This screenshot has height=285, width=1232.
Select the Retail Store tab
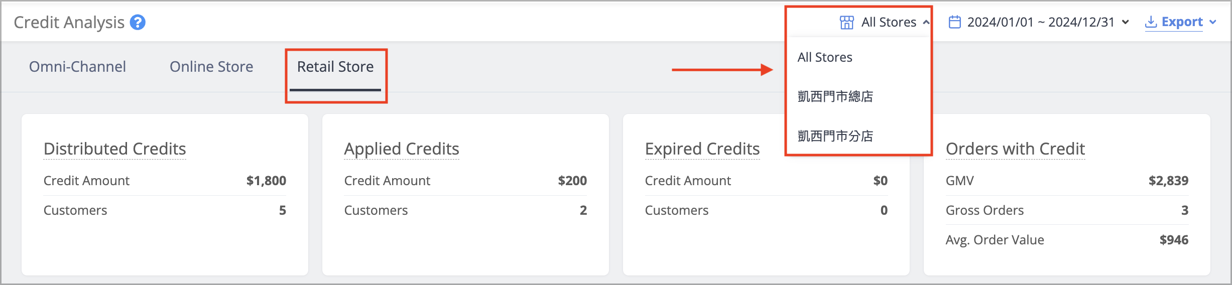click(x=335, y=67)
